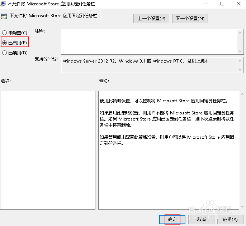Click scroll-down arrow of 支持的平台 box

coord(240,70)
